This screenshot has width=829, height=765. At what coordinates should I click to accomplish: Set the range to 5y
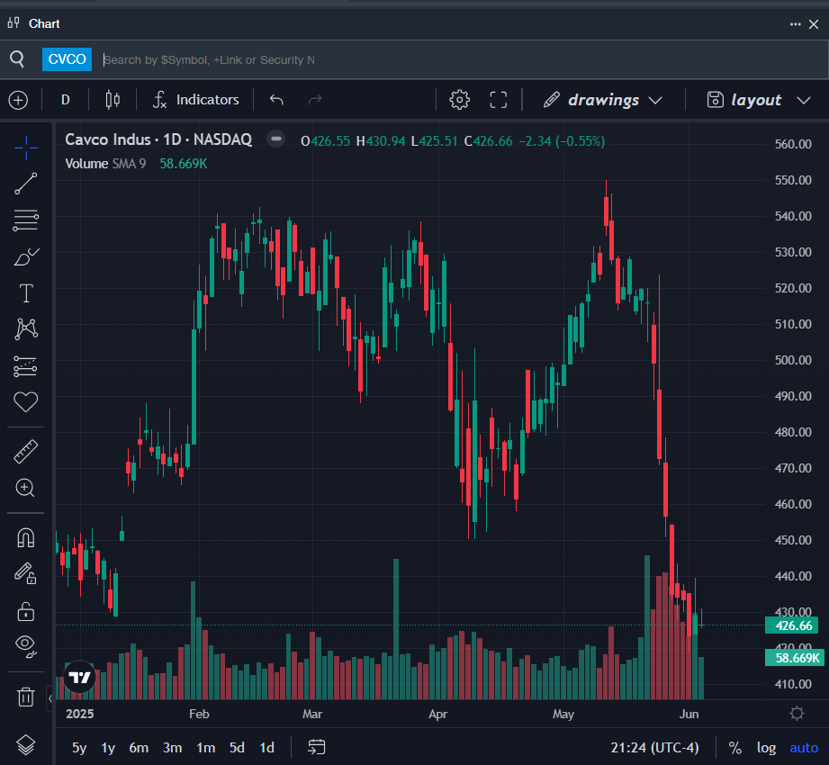click(x=79, y=748)
